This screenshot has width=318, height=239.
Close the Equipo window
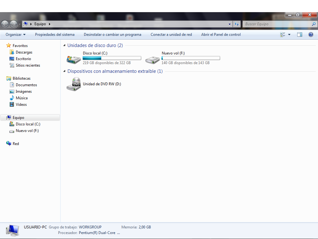click(x=310, y=15)
